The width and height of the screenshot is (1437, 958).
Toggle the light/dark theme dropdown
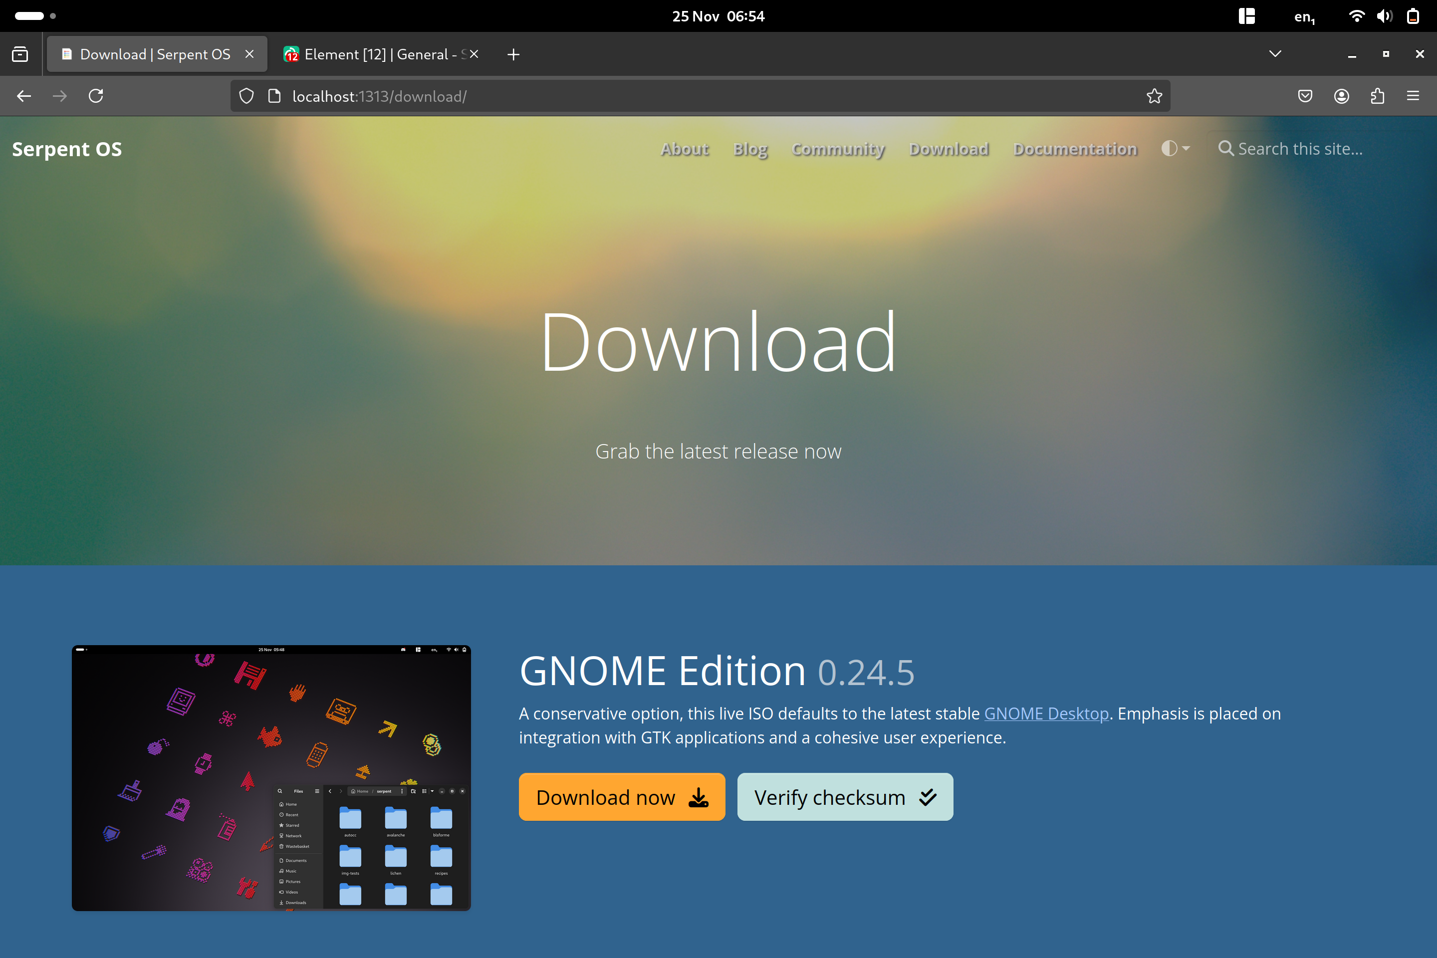click(x=1175, y=149)
